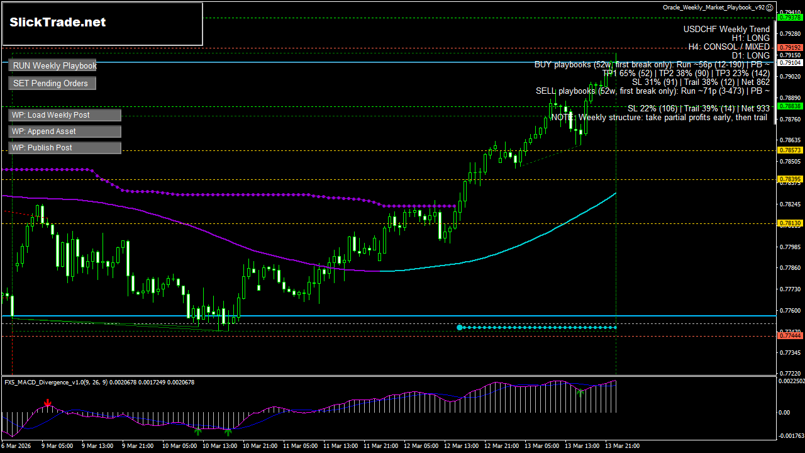Click the yellow 0.78573 price label
The height and width of the screenshot is (453, 805).
[791, 150]
